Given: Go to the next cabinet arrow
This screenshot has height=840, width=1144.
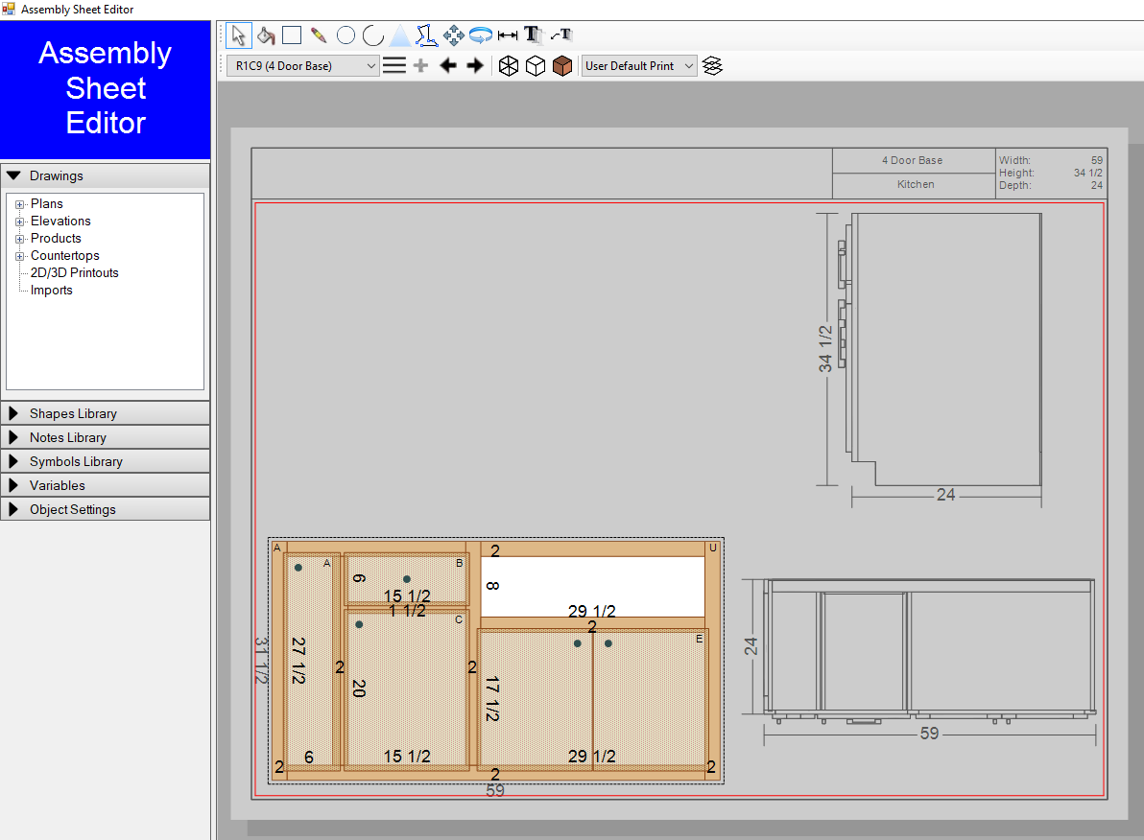Looking at the screenshot, I should point(474,66).
